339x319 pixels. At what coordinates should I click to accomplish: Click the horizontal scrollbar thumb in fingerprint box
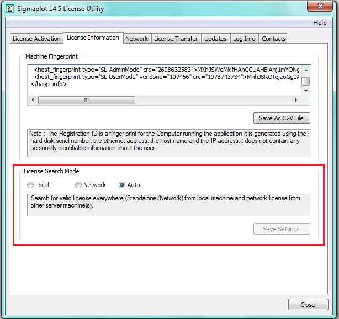(x=87, y=100)
